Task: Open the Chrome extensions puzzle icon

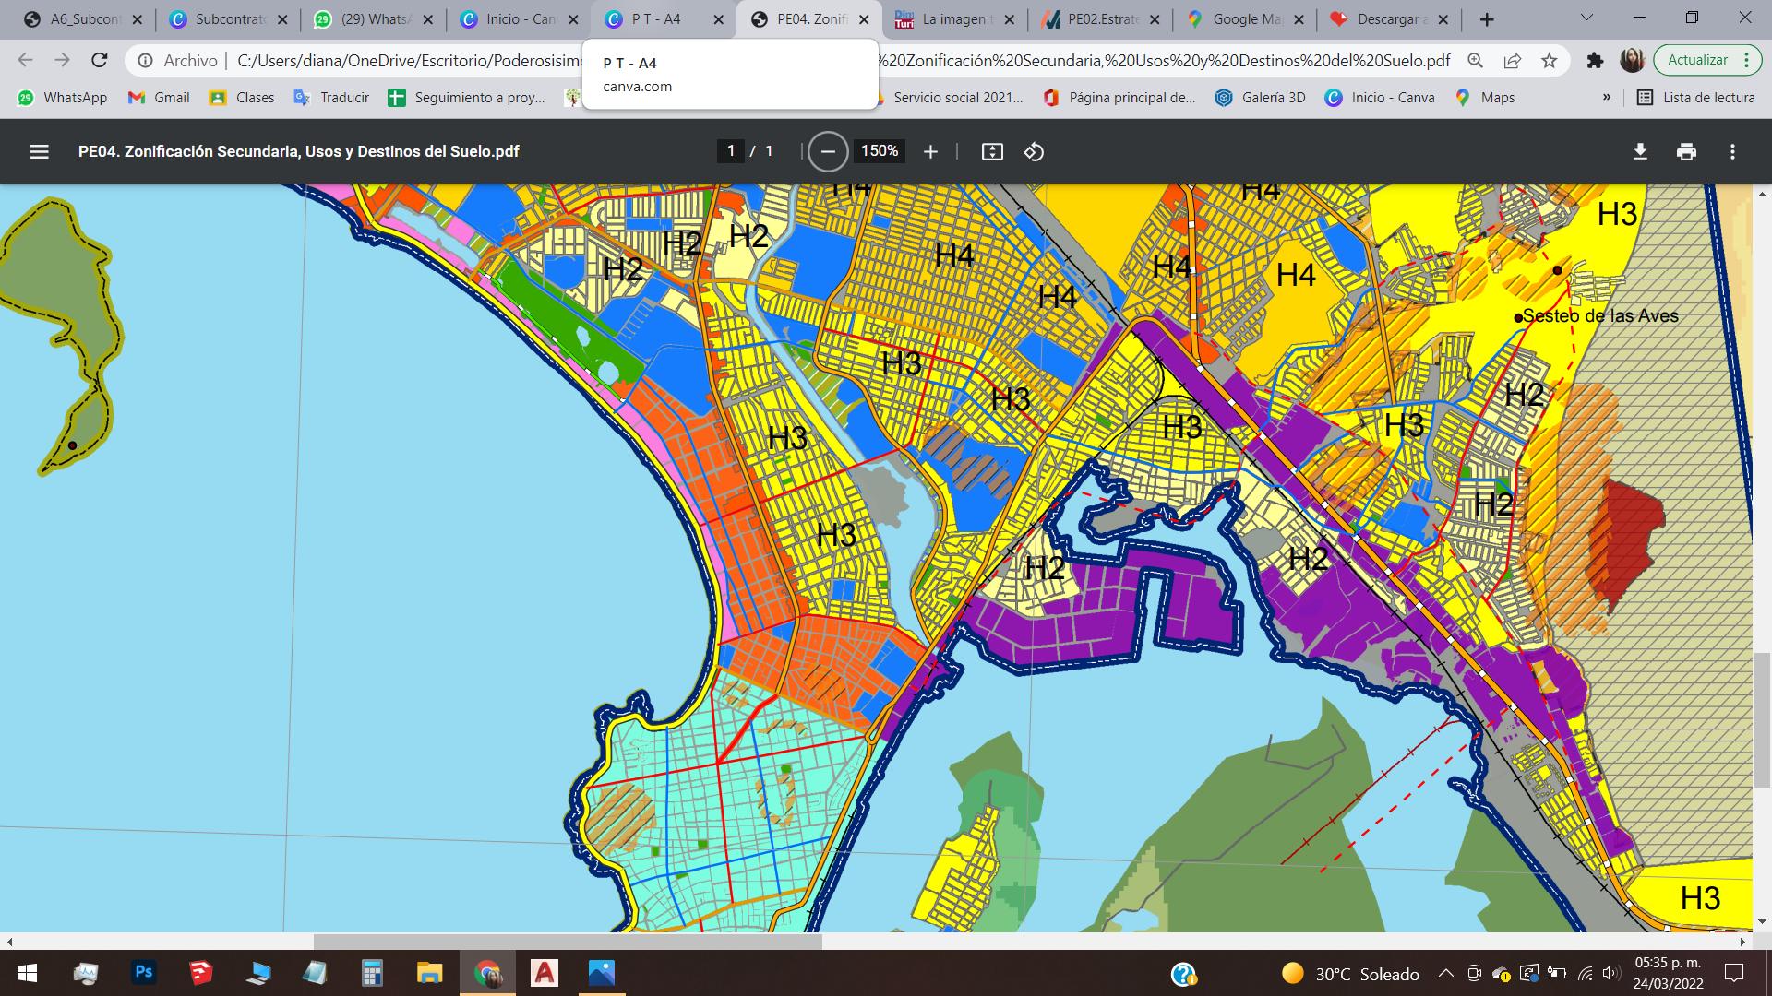Action: 1595,61
